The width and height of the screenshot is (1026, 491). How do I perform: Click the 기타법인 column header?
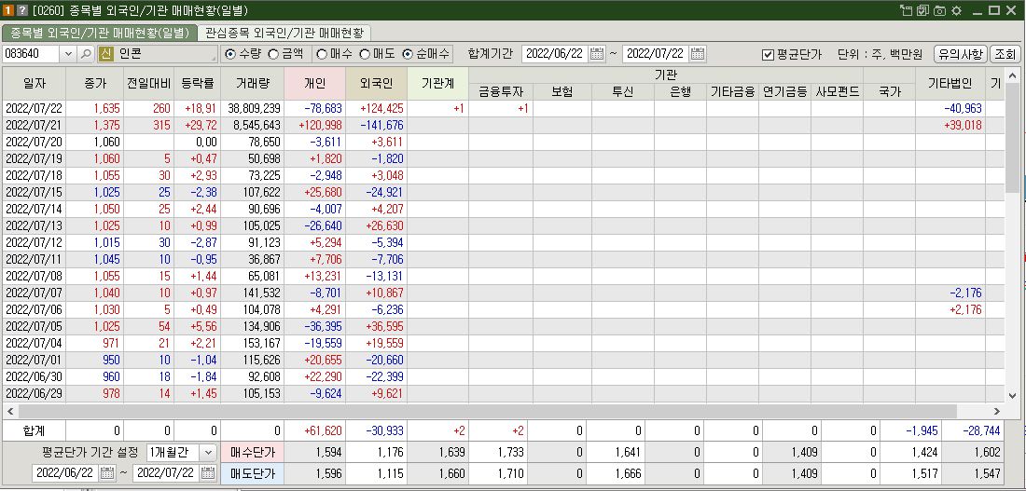click(950, 83)
